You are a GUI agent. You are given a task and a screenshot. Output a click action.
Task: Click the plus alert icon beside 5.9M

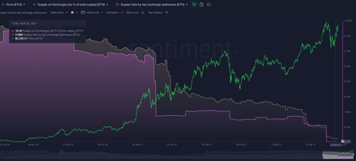click(342, 141)
